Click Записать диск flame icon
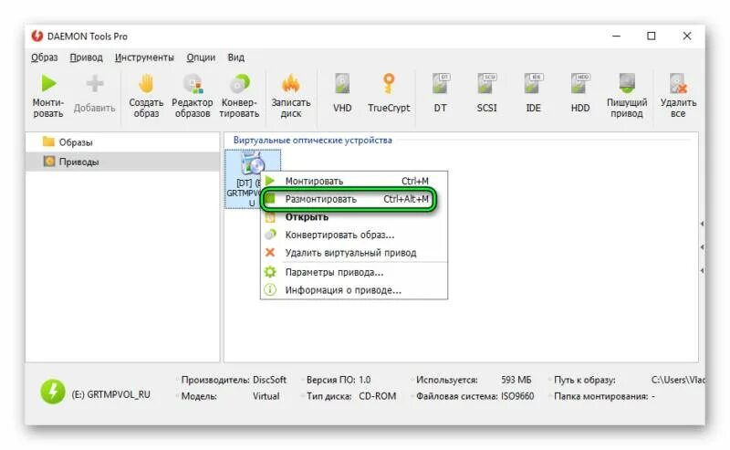Screen dimensions: 730x450 point(291,84)
